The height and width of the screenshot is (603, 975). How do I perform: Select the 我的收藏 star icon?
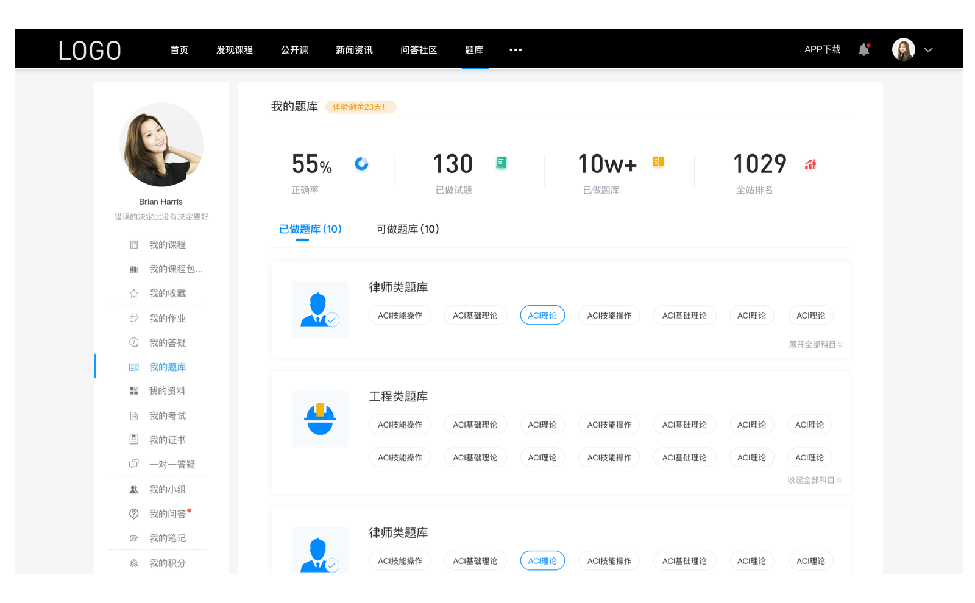134,293
